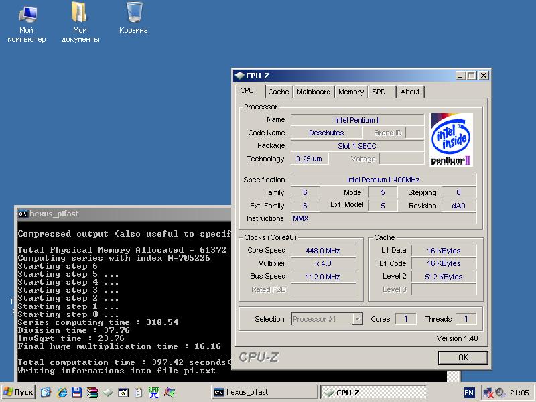Open the notepad icon in quick launch

(138, 393)
